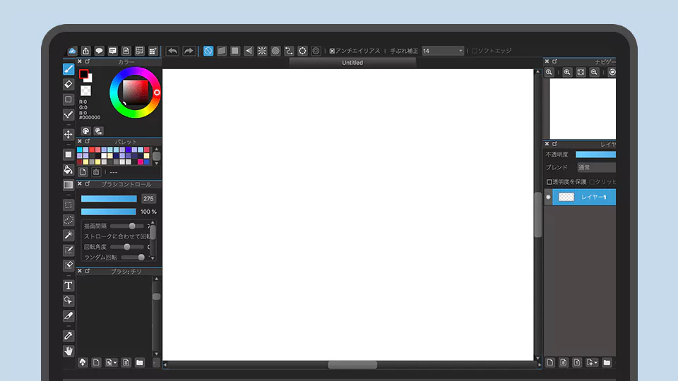
Task: Select the Dot/pixel pen tool
Action: (x=69, y=114)
